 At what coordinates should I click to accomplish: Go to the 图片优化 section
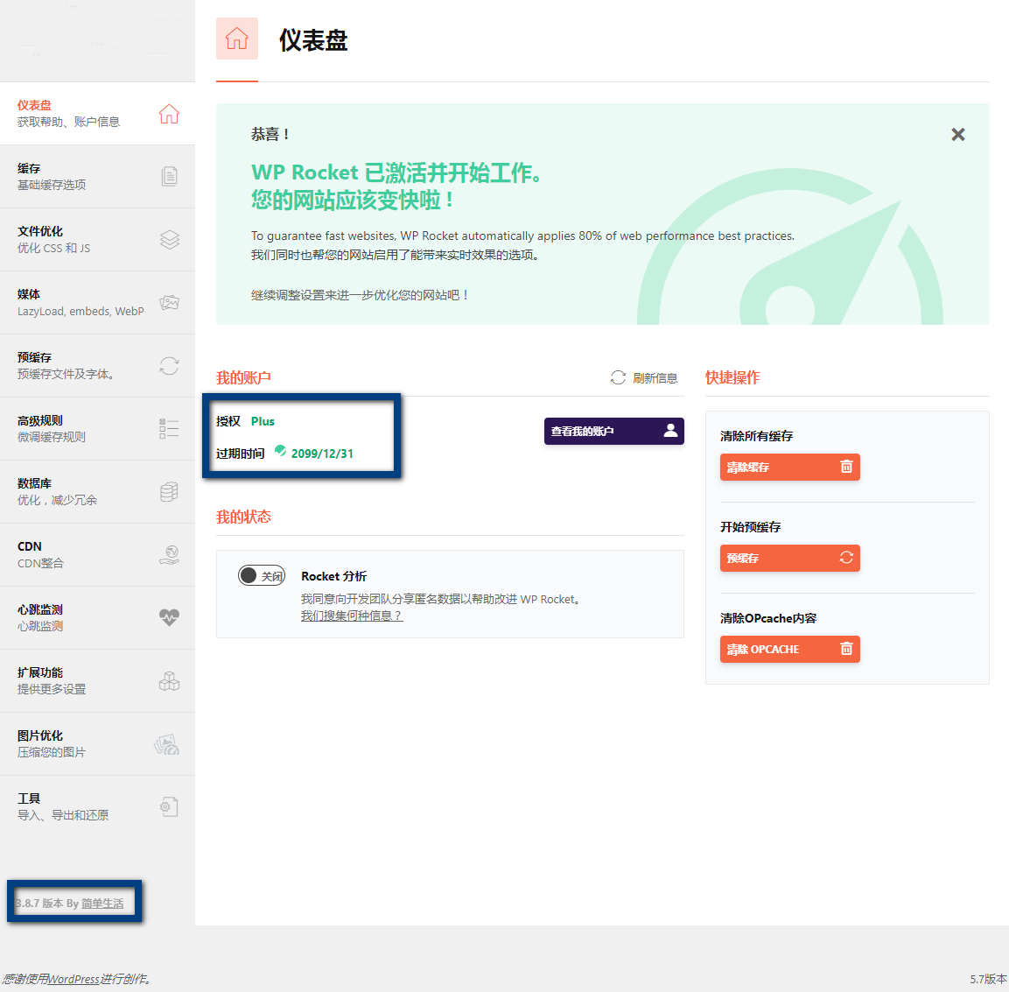97,744
